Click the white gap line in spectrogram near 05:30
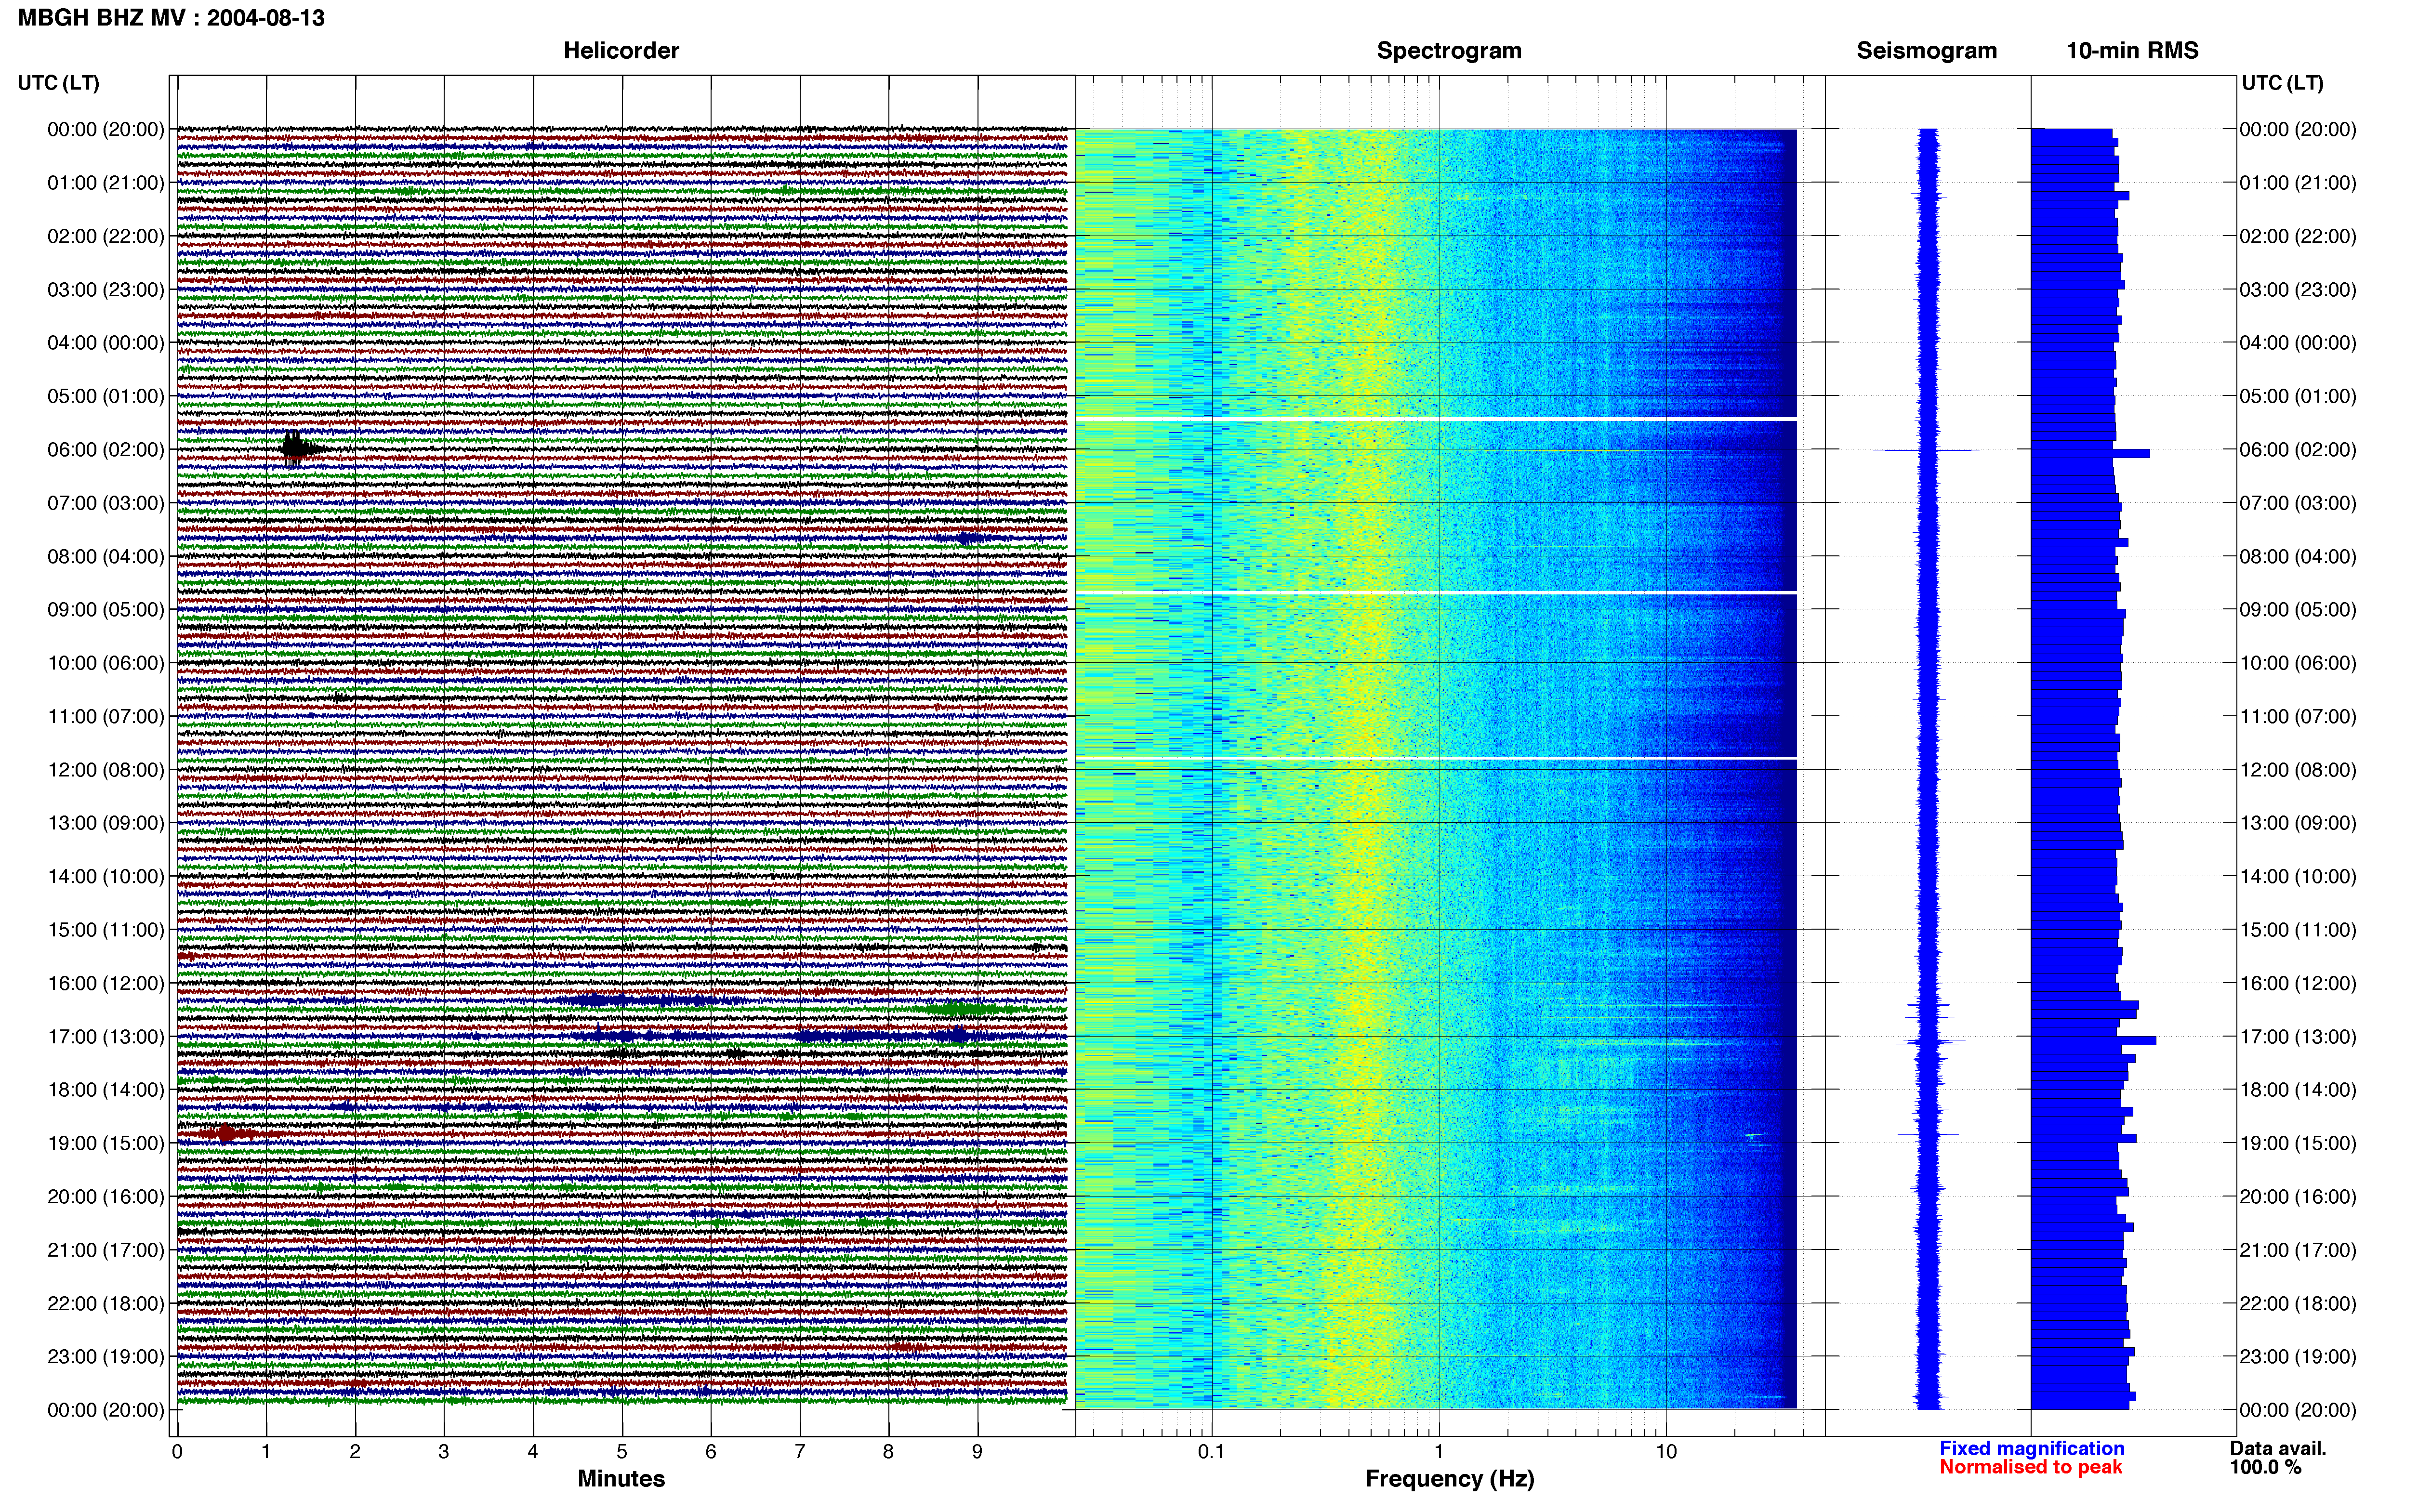 1436,419
